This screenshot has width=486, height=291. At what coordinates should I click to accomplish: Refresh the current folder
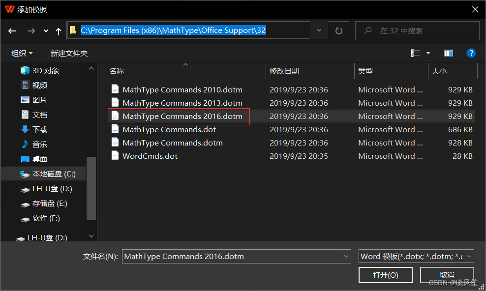click(x=338, y=30)
